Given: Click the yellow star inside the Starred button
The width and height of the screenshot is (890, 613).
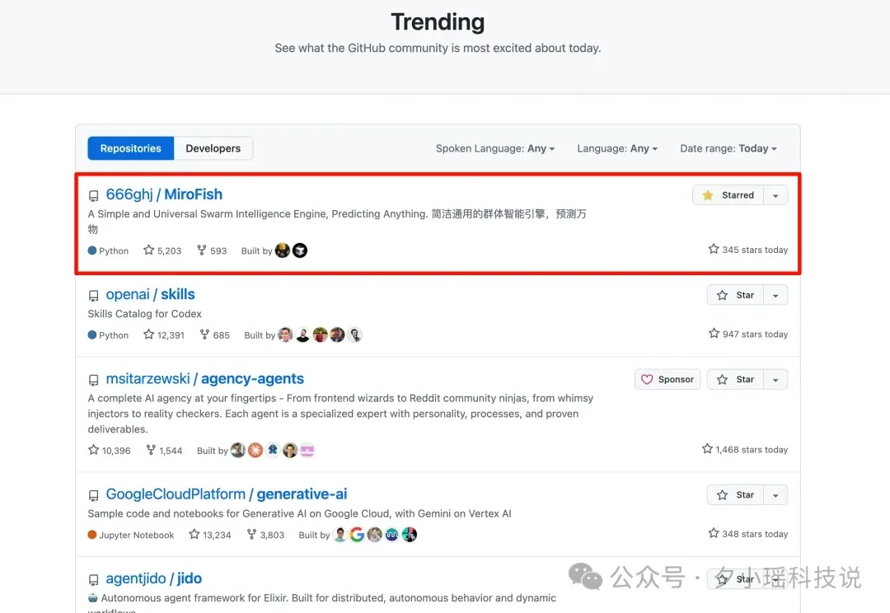Looking at the screenshot, I should click(708, 194).
